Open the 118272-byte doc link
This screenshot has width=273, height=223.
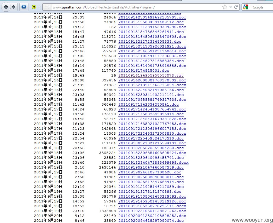152,37
